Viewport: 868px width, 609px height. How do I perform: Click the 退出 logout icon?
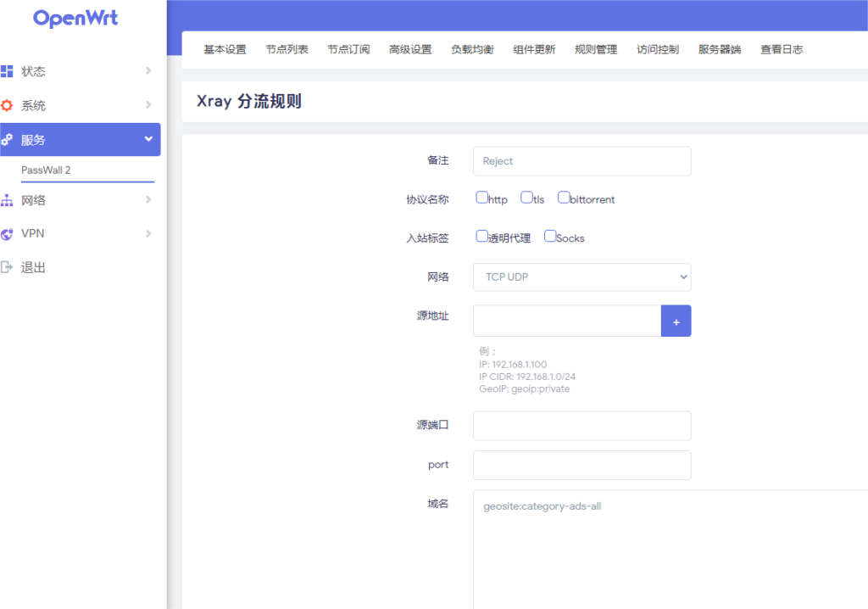pyautogui.click(x=7, y=267)
